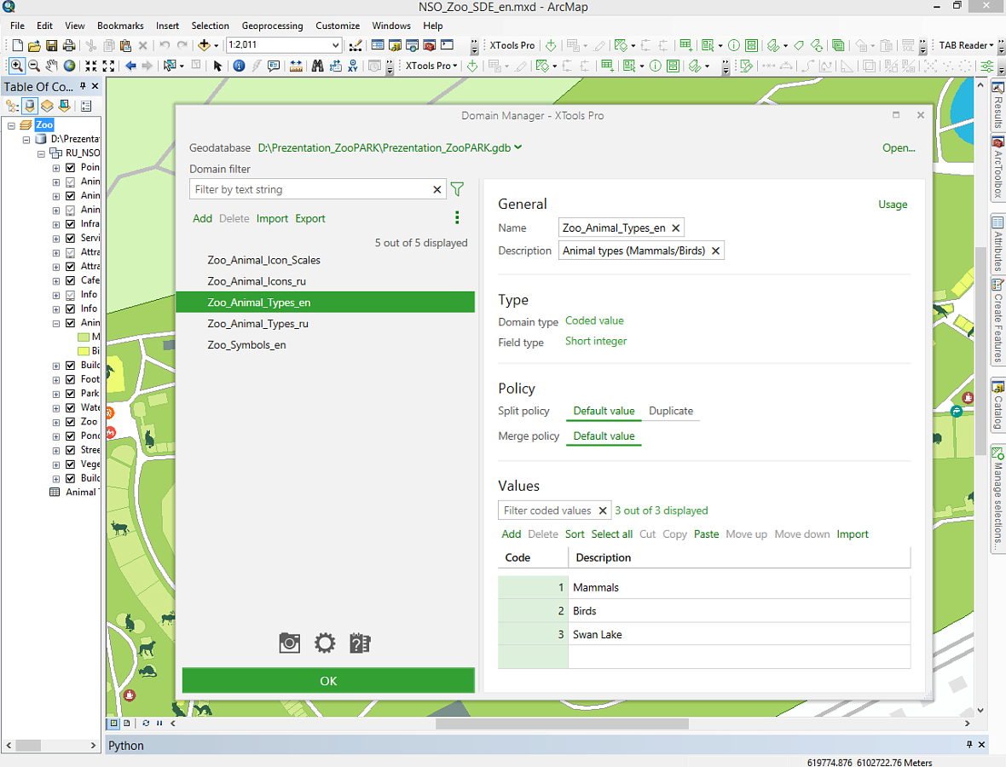
Task: Open the Create Features side tab
Action: 997,320
